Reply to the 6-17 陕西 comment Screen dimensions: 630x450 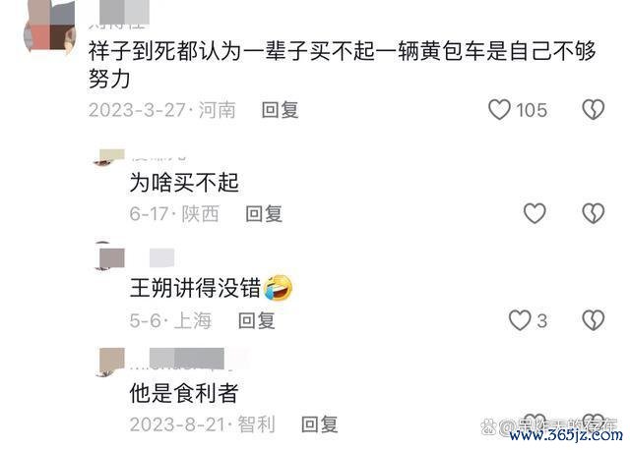[264, 214]
